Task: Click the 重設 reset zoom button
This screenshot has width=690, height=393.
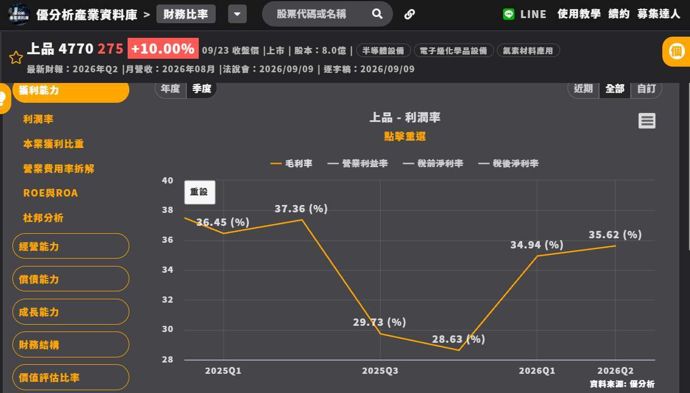Action: (x=199, y=192)
